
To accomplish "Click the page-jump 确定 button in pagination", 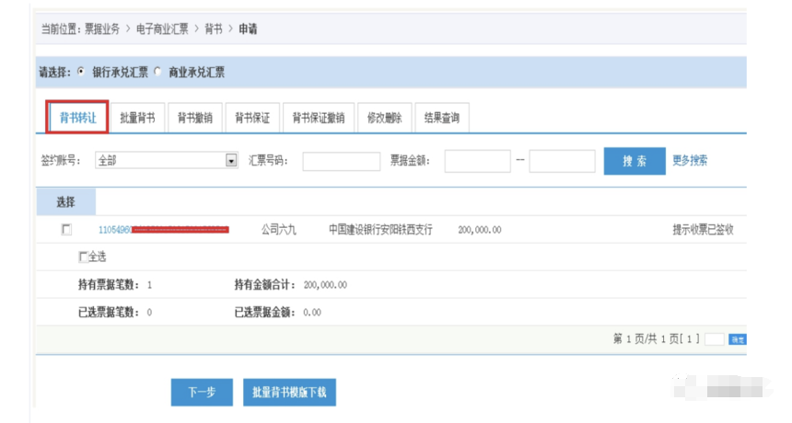I will [x=737, y=339].
